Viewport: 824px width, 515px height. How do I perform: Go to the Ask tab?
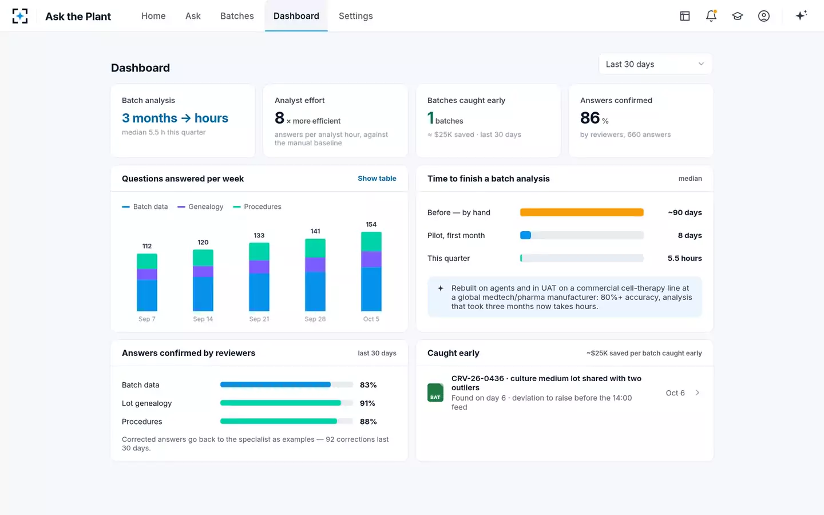point(193,16)
